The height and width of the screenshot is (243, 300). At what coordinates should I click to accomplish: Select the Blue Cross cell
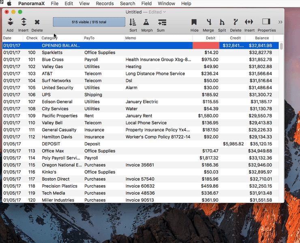(62, 60)
